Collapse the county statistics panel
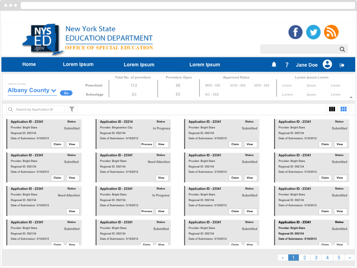357x268 pixels. tap(351, 97)
